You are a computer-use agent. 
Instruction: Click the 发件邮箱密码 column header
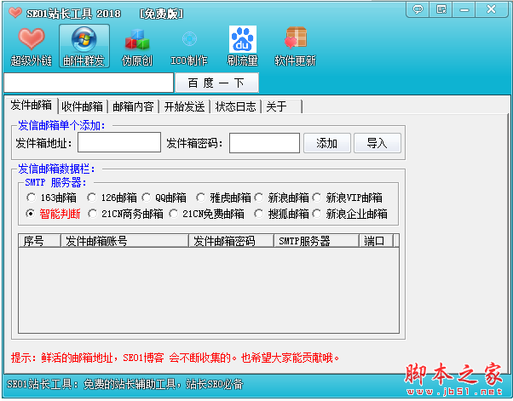tap(231, 241)
